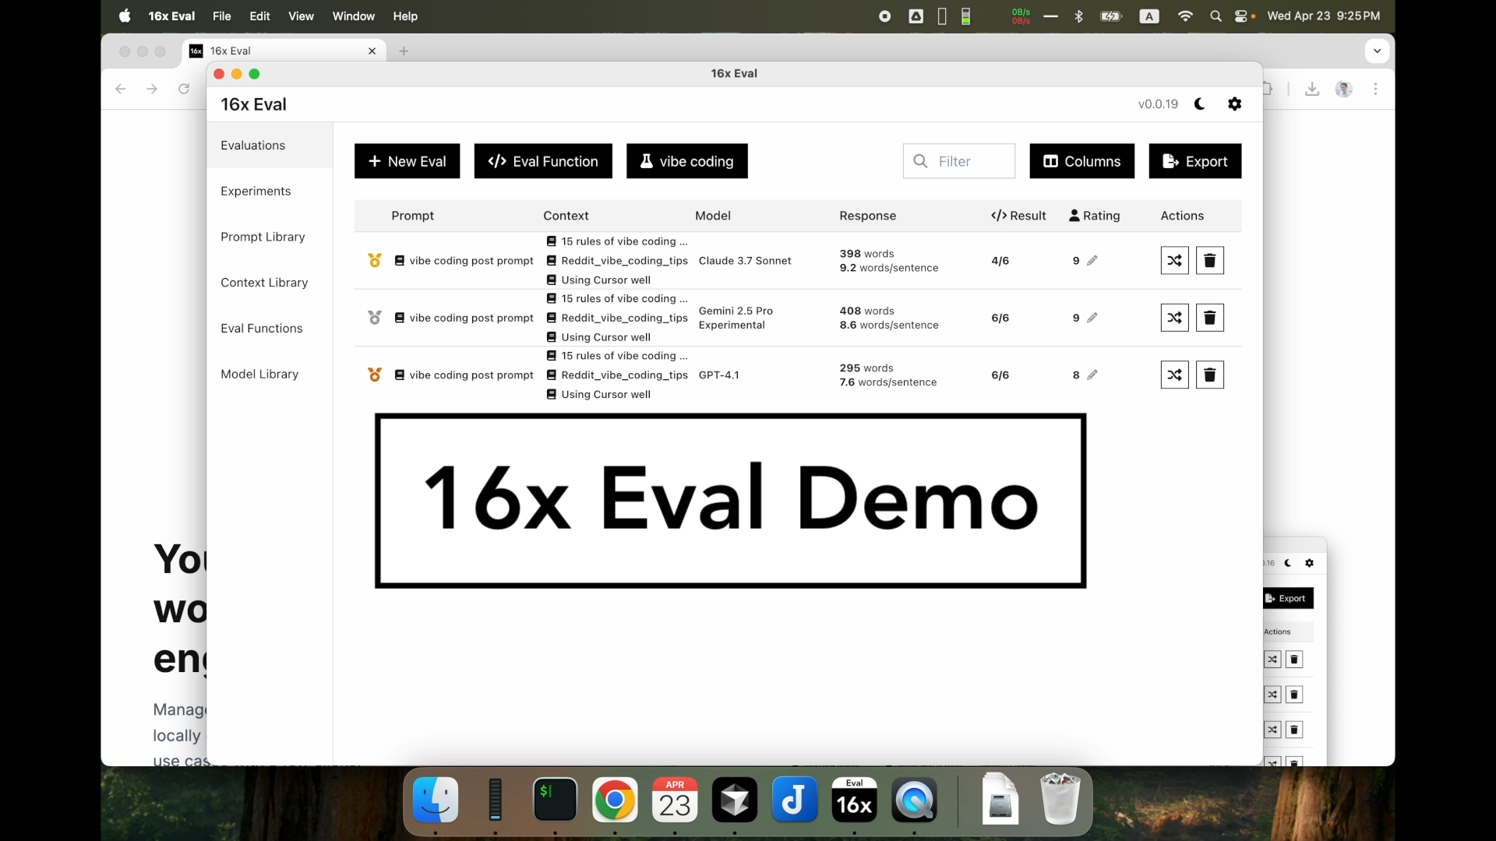
Task: Open the Window menu
Action: (x=353, y=16)
